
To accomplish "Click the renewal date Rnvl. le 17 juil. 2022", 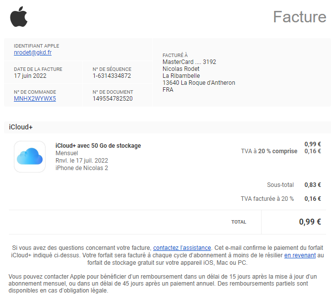I will point(82,161).
